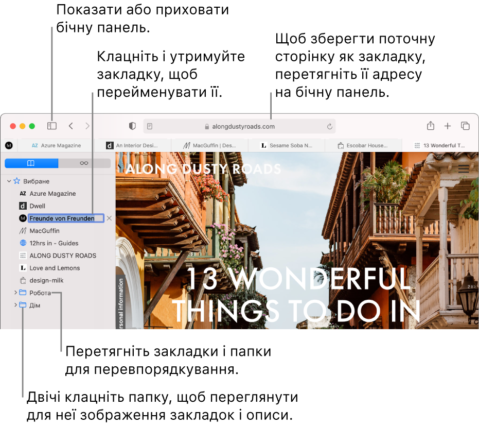Go forward with the forward arrow
Viewport: 479px width, 426px height.
pyautogui.click(x=87, y=126)
